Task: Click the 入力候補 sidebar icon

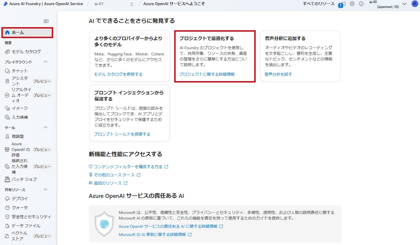Action: pos(7,117)
